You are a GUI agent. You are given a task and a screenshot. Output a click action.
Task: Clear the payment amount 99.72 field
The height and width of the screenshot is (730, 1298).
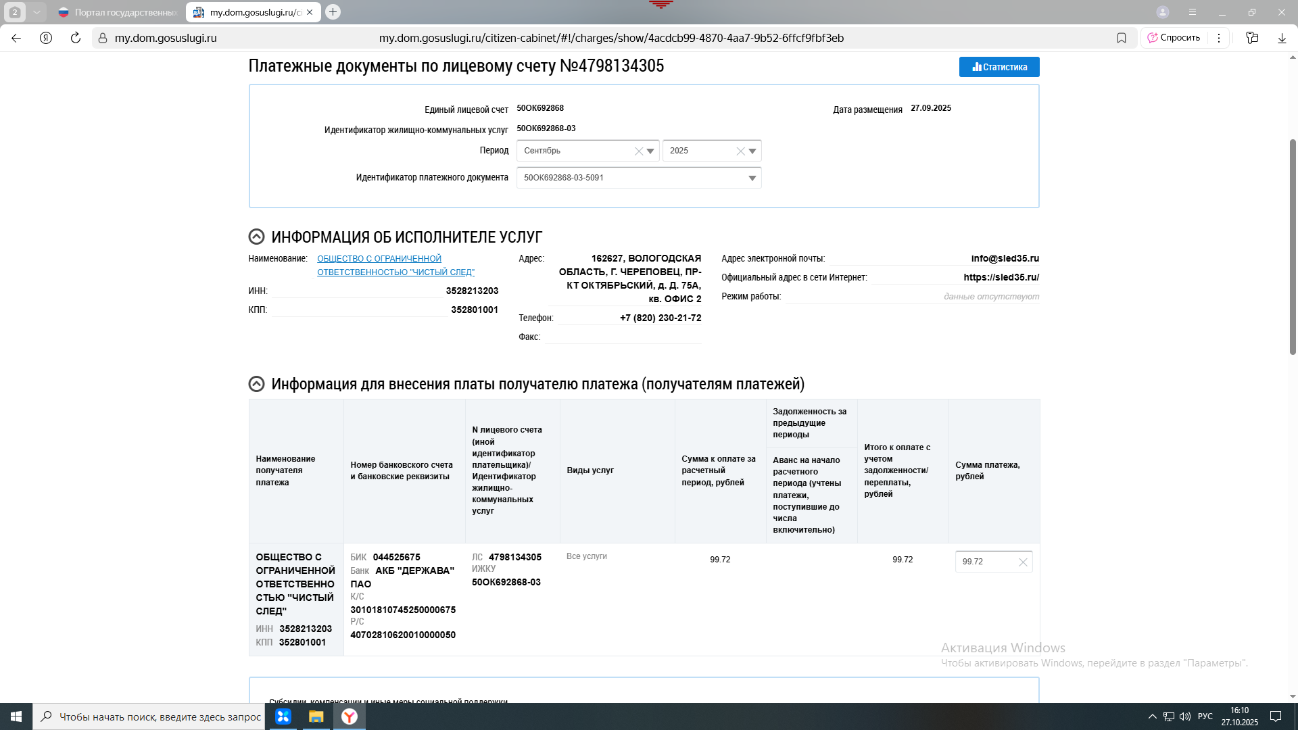tap(1023, 562)
